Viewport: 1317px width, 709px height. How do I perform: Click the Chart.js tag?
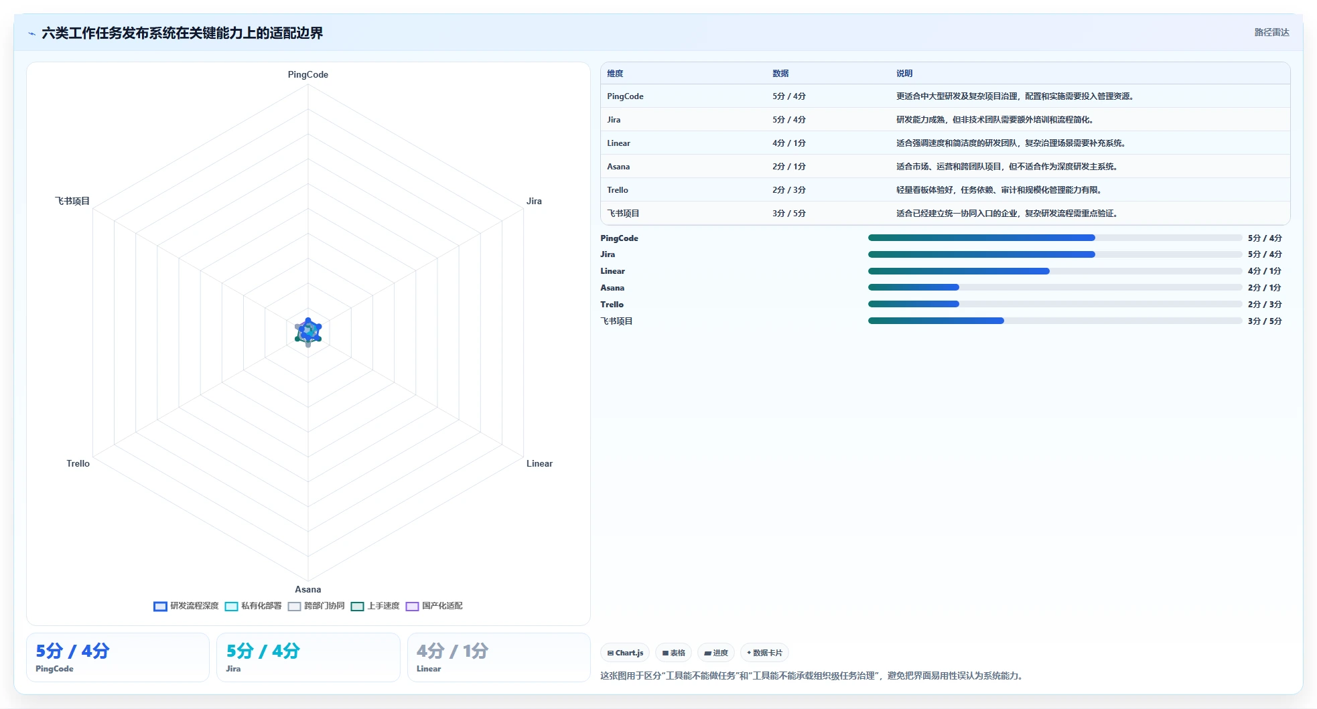(x=625, y=653)
